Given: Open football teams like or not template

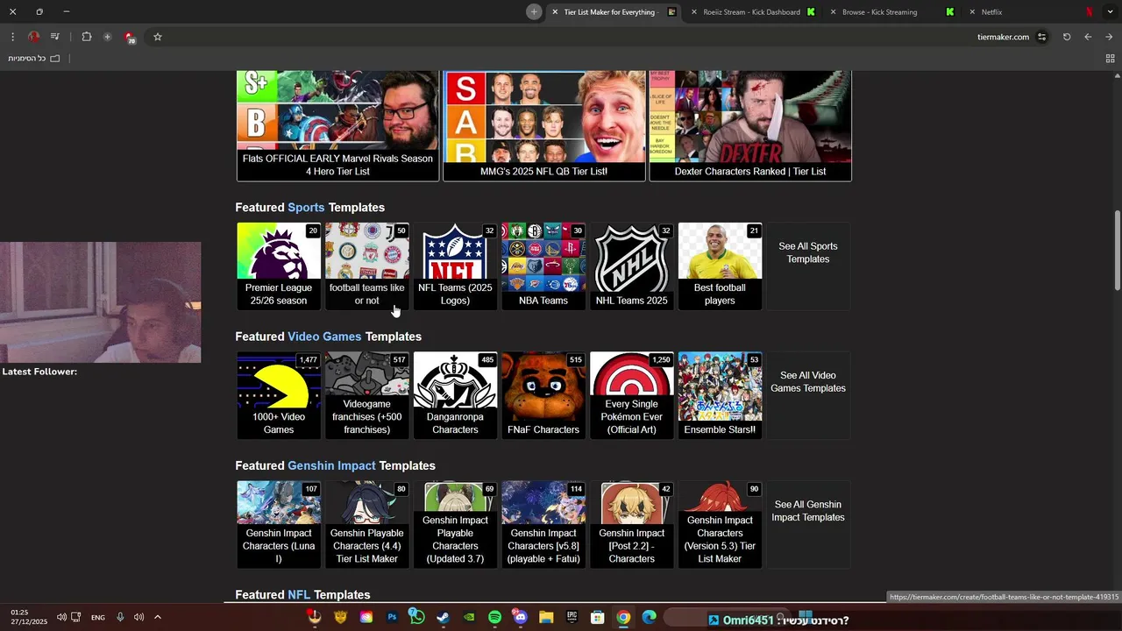Looking at the screenshot, I should [367, 266].
